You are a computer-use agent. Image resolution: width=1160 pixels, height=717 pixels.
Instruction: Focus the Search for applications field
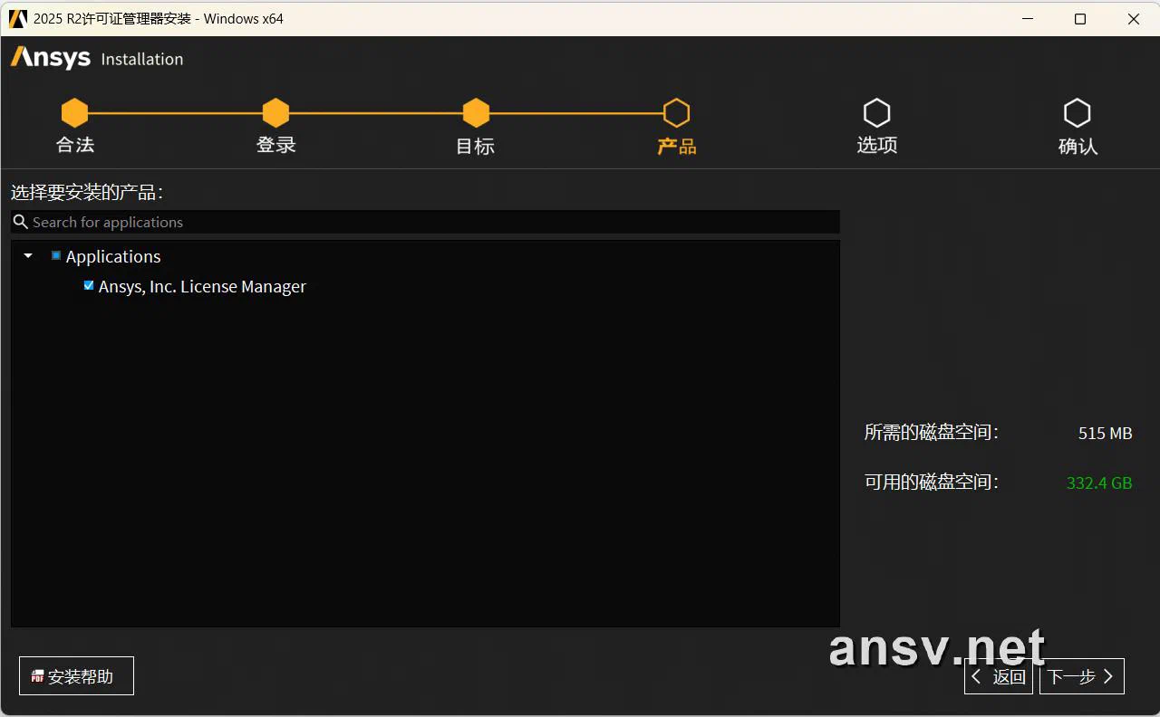click(425, 222)
